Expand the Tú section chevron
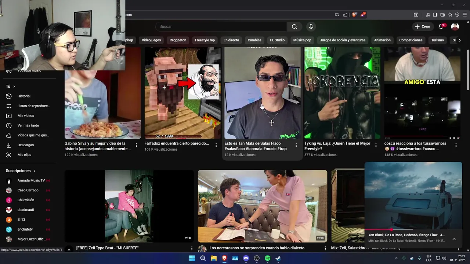Screen dimensions: 470x264 [x=14, y=87]
